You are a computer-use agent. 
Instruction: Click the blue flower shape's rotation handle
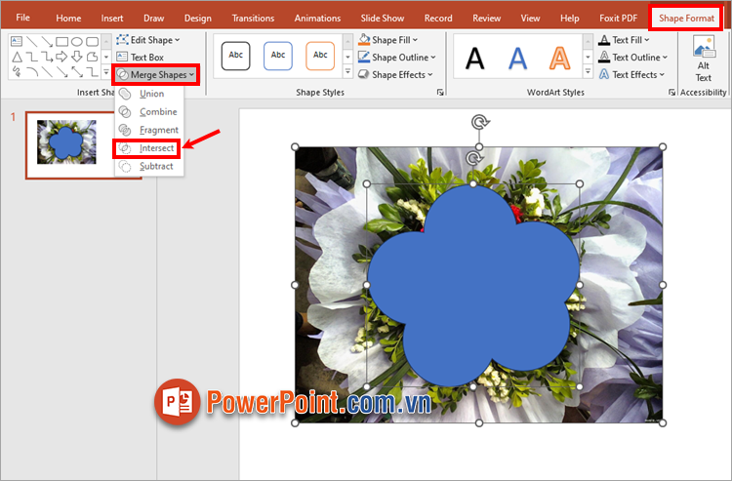(473, 159)
